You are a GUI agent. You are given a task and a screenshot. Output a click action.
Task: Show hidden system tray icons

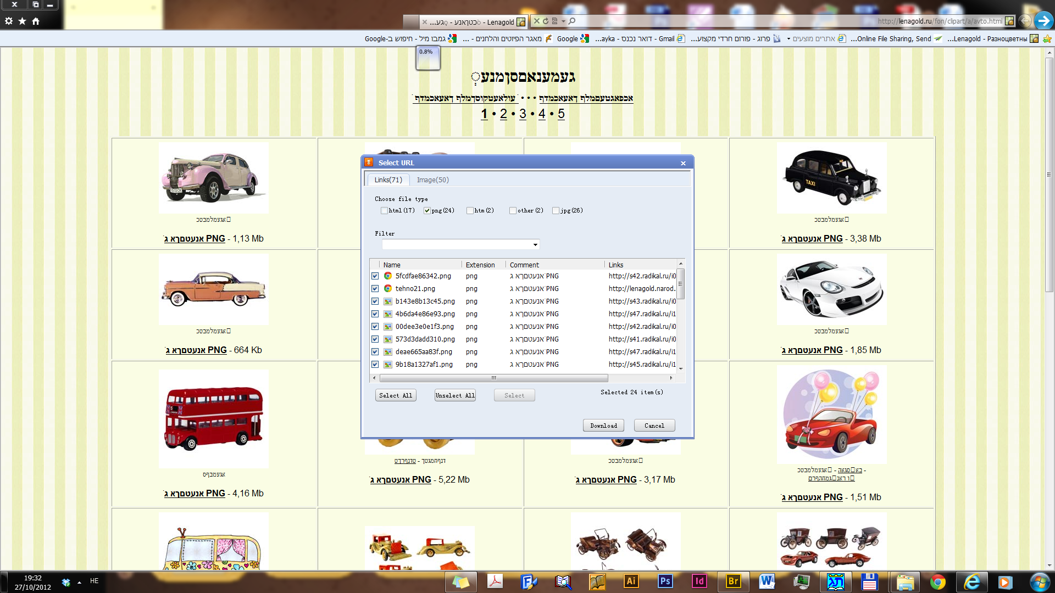[x=79, y=581]
